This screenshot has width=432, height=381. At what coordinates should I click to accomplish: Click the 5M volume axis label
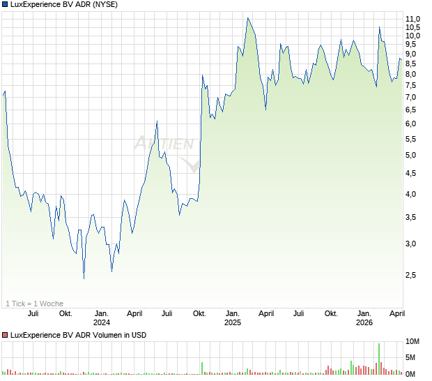tap(410, 357)
